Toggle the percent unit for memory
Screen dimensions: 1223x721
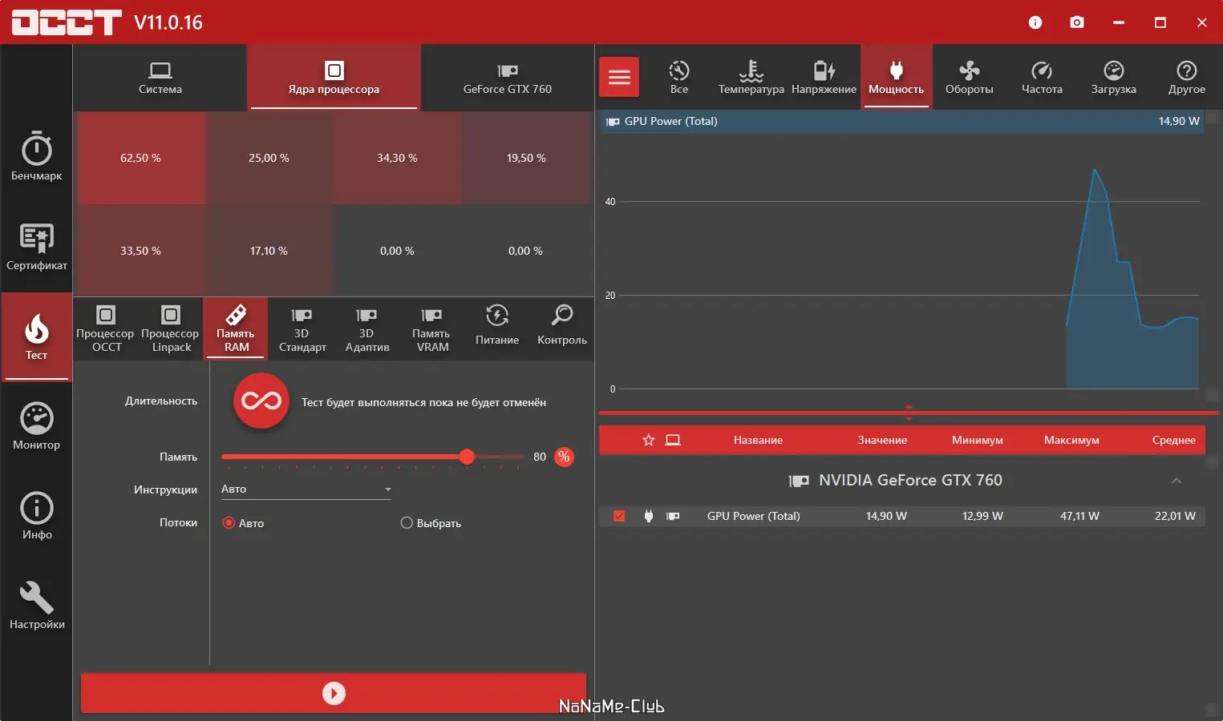click(565, 457)
